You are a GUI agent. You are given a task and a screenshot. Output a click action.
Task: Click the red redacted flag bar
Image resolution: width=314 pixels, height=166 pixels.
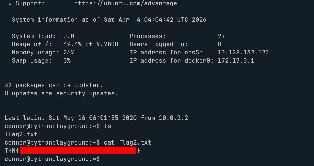(78, 150)
